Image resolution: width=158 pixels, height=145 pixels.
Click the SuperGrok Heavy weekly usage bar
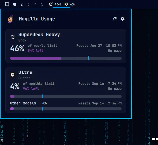click(66, 58)
